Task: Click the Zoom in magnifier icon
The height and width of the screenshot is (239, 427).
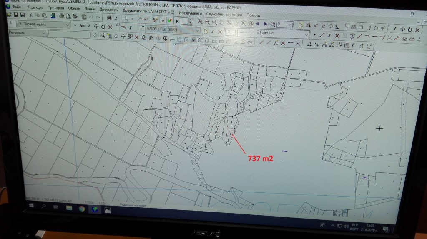Action: [x=200, y=22]
